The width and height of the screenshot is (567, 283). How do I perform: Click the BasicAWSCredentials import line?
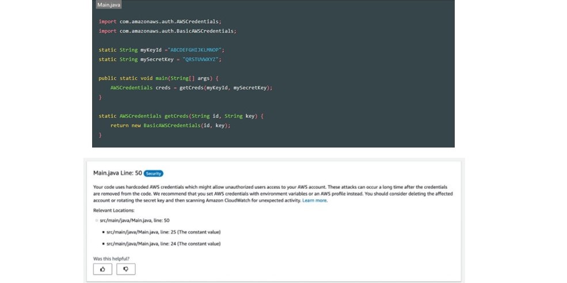(167, 31)
